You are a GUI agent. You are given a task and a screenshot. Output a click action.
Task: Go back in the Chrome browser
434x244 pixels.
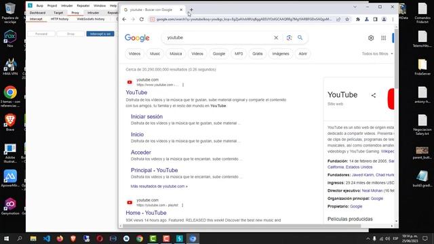[x=124, y=20]
